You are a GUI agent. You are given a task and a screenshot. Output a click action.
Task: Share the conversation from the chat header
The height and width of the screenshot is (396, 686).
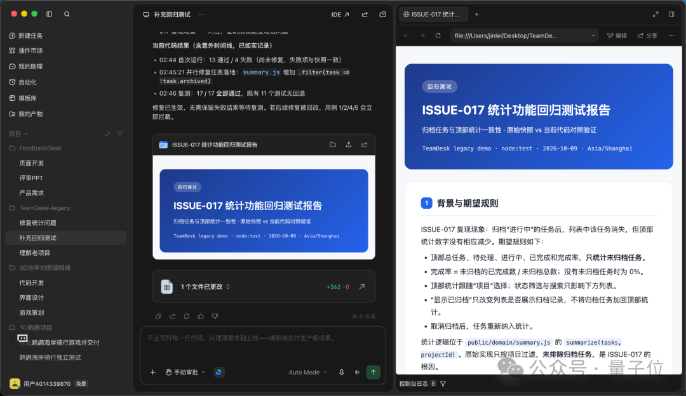[x=365, y=15]
